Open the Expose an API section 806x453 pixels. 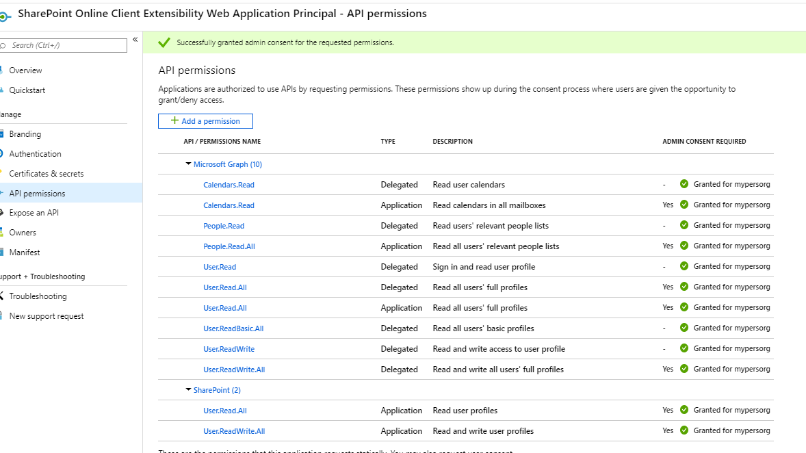click(34, 212)
